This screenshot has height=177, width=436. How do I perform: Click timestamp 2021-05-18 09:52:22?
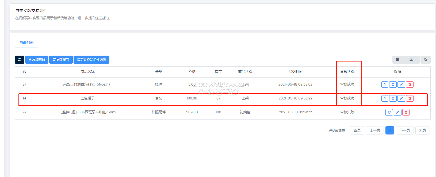coord(295,98)
